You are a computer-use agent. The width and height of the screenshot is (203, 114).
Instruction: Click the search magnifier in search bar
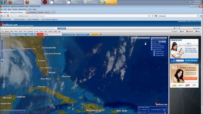(198, 16)
